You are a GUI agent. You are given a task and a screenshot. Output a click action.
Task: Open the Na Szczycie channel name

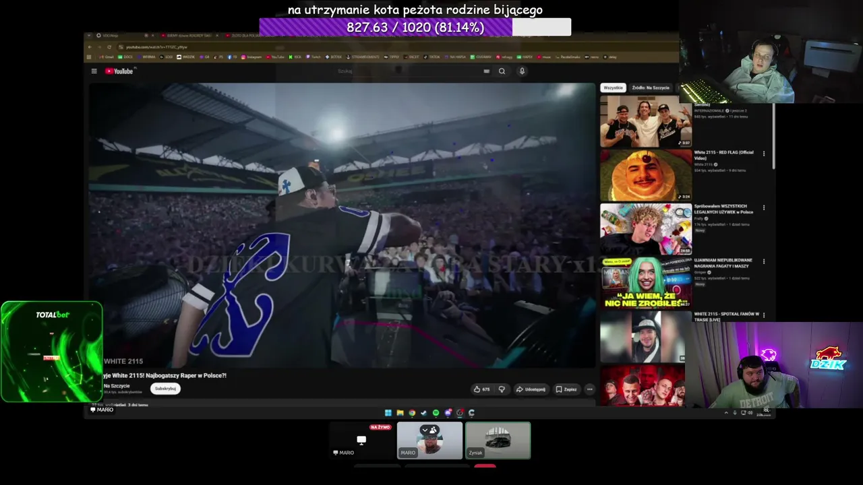(117, 386)
